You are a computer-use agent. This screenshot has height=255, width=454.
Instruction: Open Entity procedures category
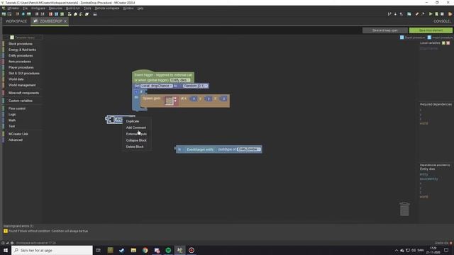tap(21, 55)
